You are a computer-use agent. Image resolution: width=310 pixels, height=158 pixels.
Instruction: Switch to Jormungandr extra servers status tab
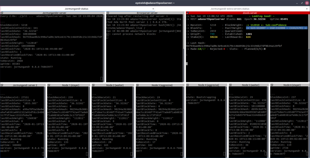230,9
